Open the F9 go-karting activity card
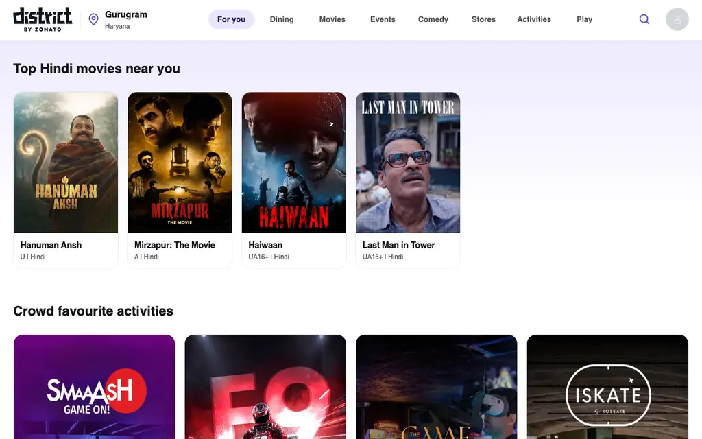The width and height of the screenshot is (702, 439). point(265,387)
